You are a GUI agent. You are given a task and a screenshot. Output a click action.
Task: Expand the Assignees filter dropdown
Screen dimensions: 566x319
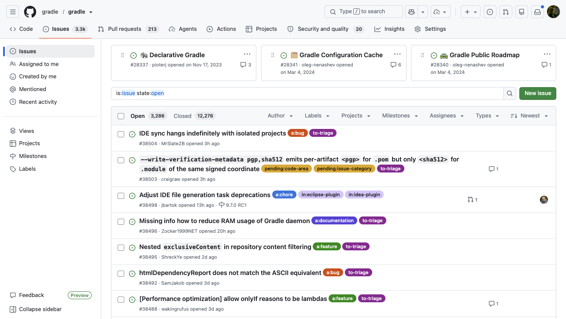coord(447,116)
